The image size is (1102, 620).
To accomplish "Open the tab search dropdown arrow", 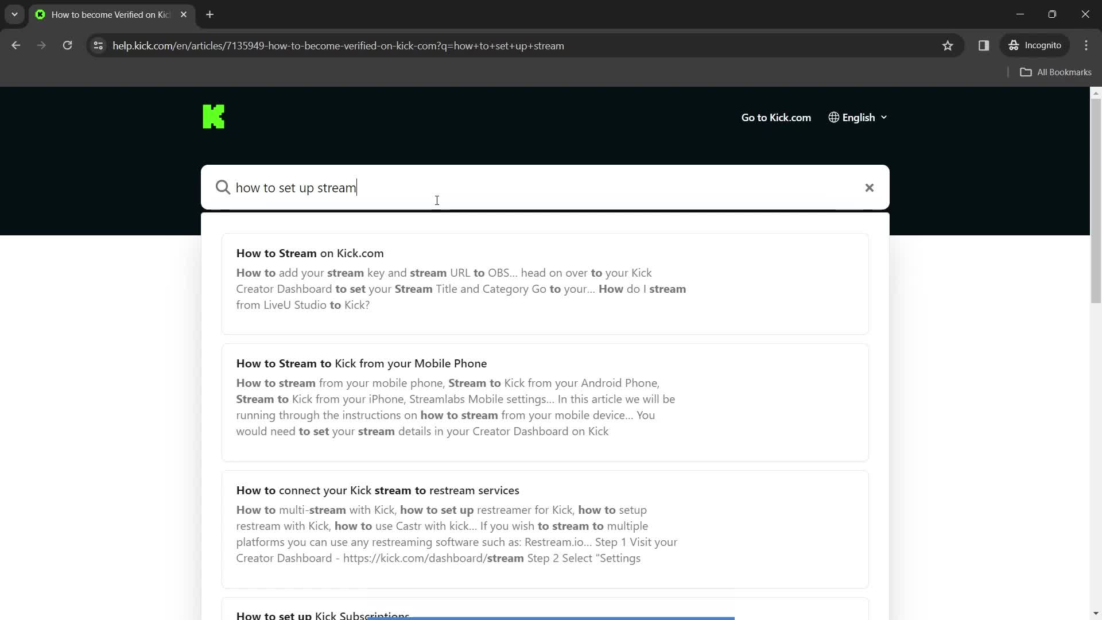I will click(x=14, y=14).
